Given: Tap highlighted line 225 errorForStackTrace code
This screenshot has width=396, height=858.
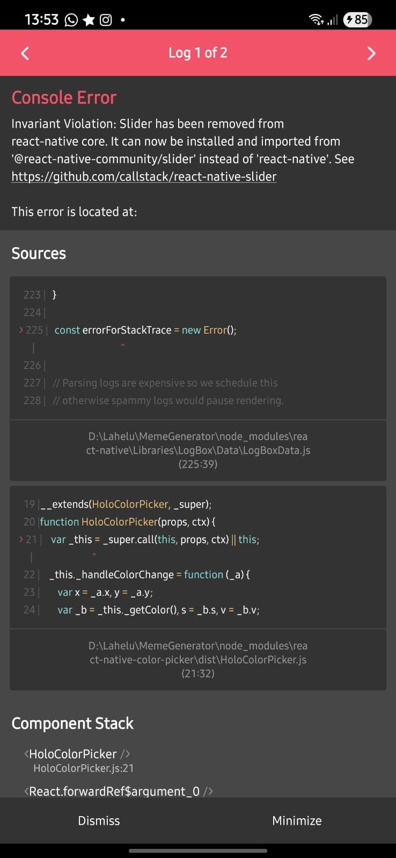Looking at the screenshot, I should [145, 330].
